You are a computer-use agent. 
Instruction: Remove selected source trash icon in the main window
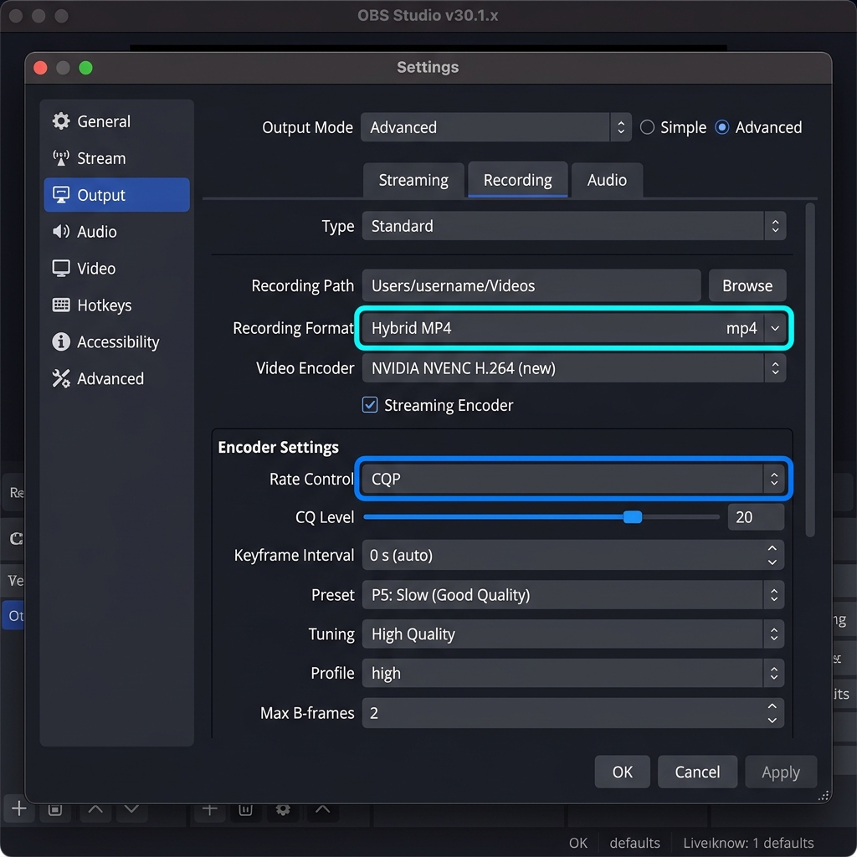coord(245,809)
